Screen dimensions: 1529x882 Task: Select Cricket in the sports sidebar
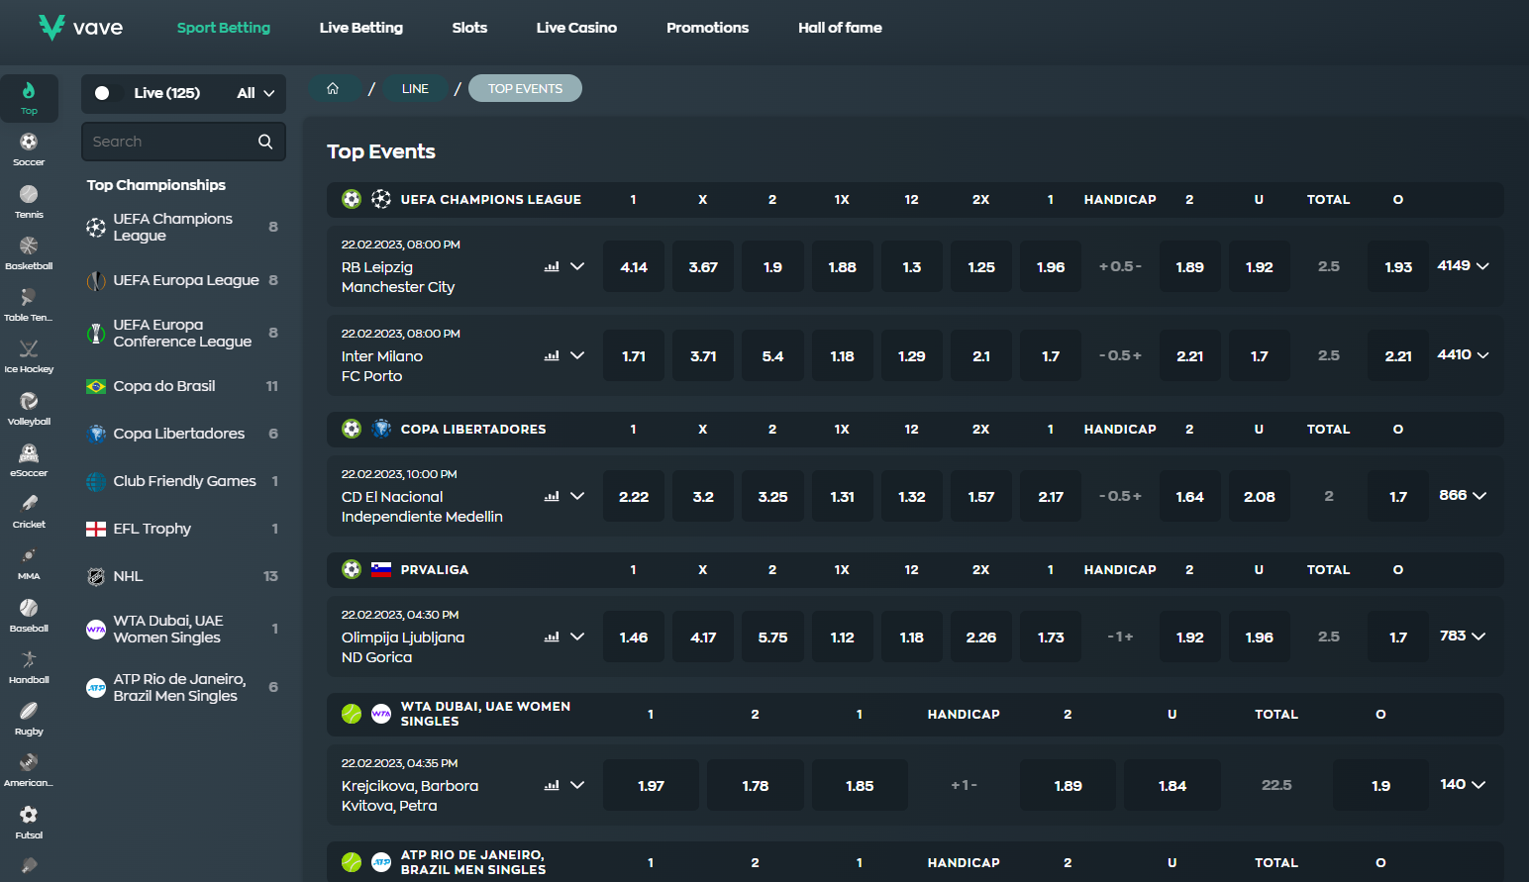(29, 511)
